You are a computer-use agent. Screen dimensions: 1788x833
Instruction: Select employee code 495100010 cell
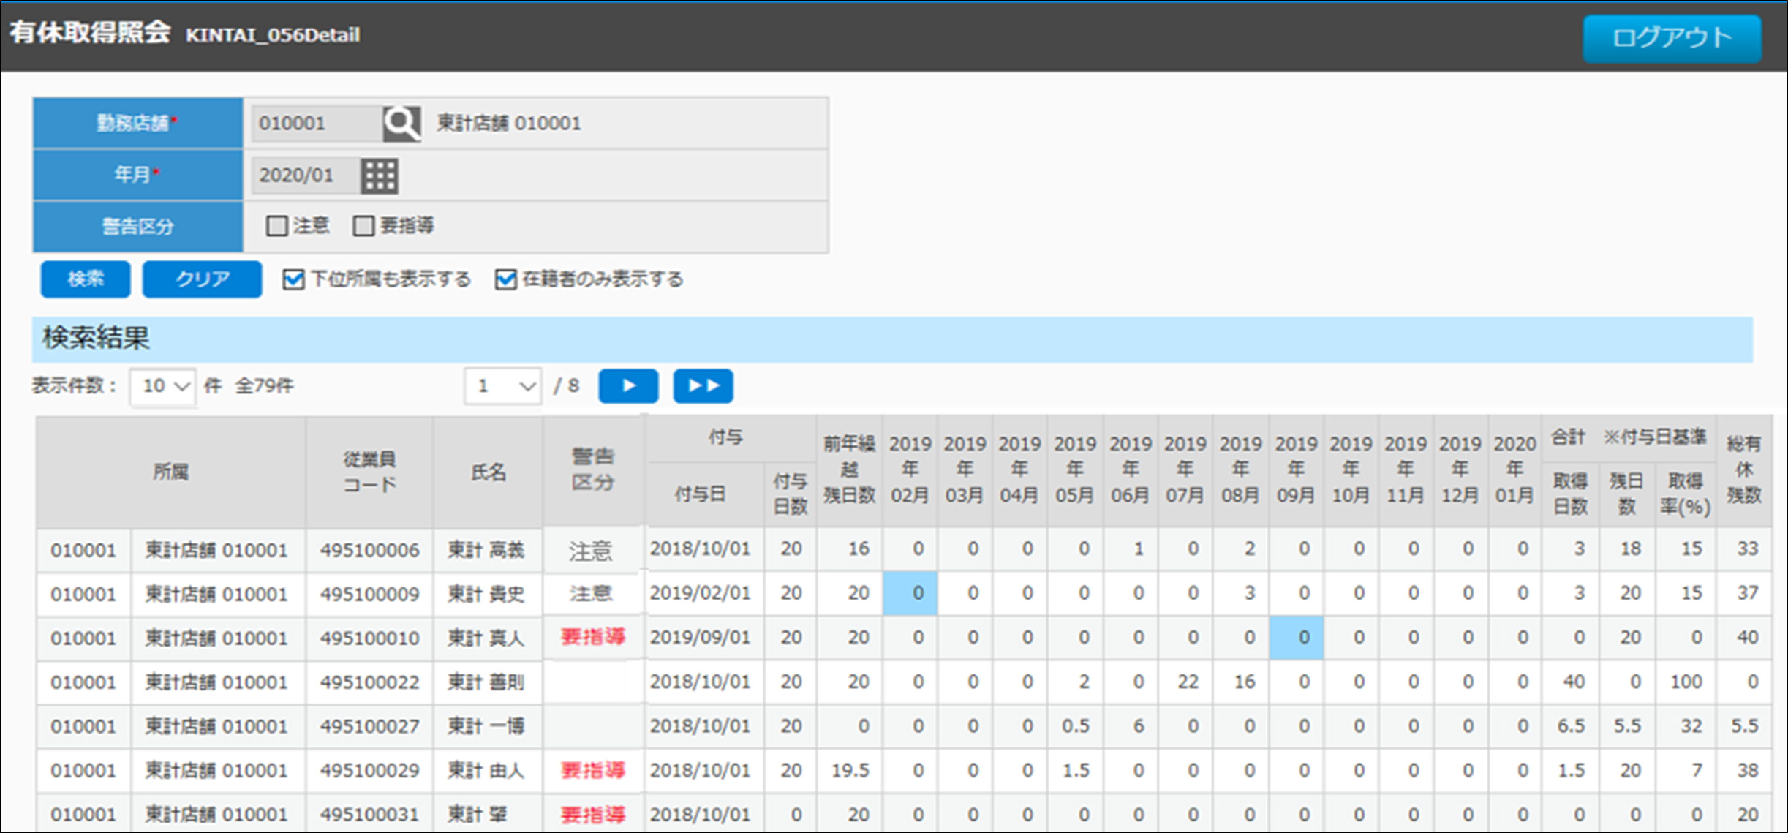(x=369, y=638)
